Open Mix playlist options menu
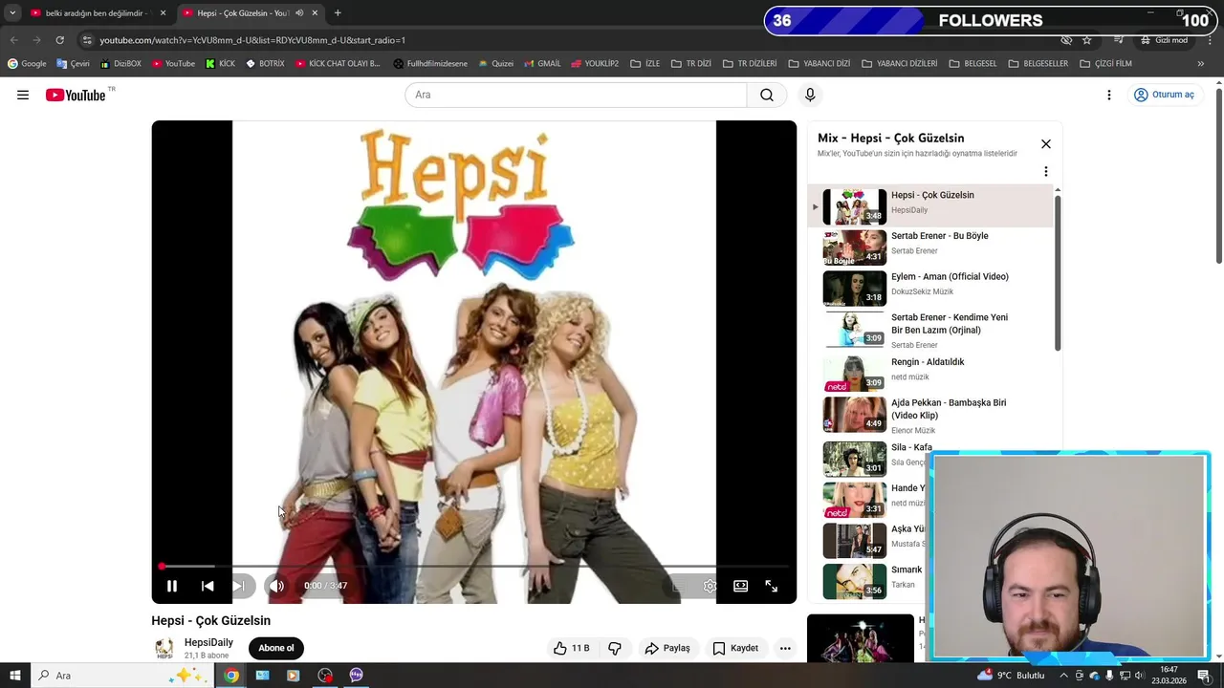Screen dimensions: 1224x688 (x=1045, y=172)
